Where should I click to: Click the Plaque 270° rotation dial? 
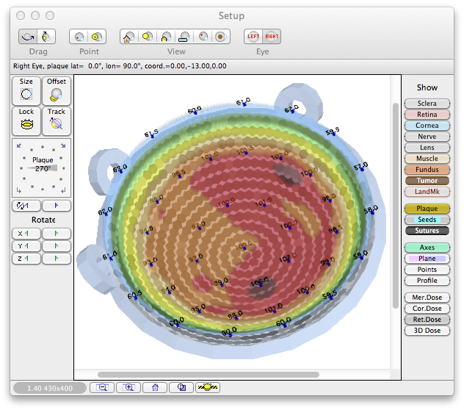[42, 167]
